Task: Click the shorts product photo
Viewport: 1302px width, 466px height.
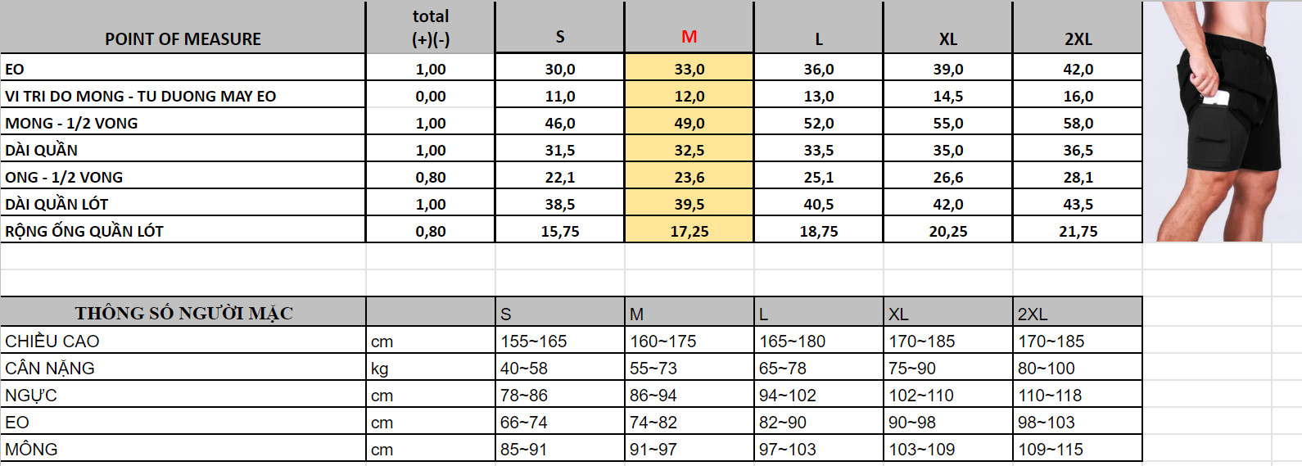Action: coord(1221,121)
